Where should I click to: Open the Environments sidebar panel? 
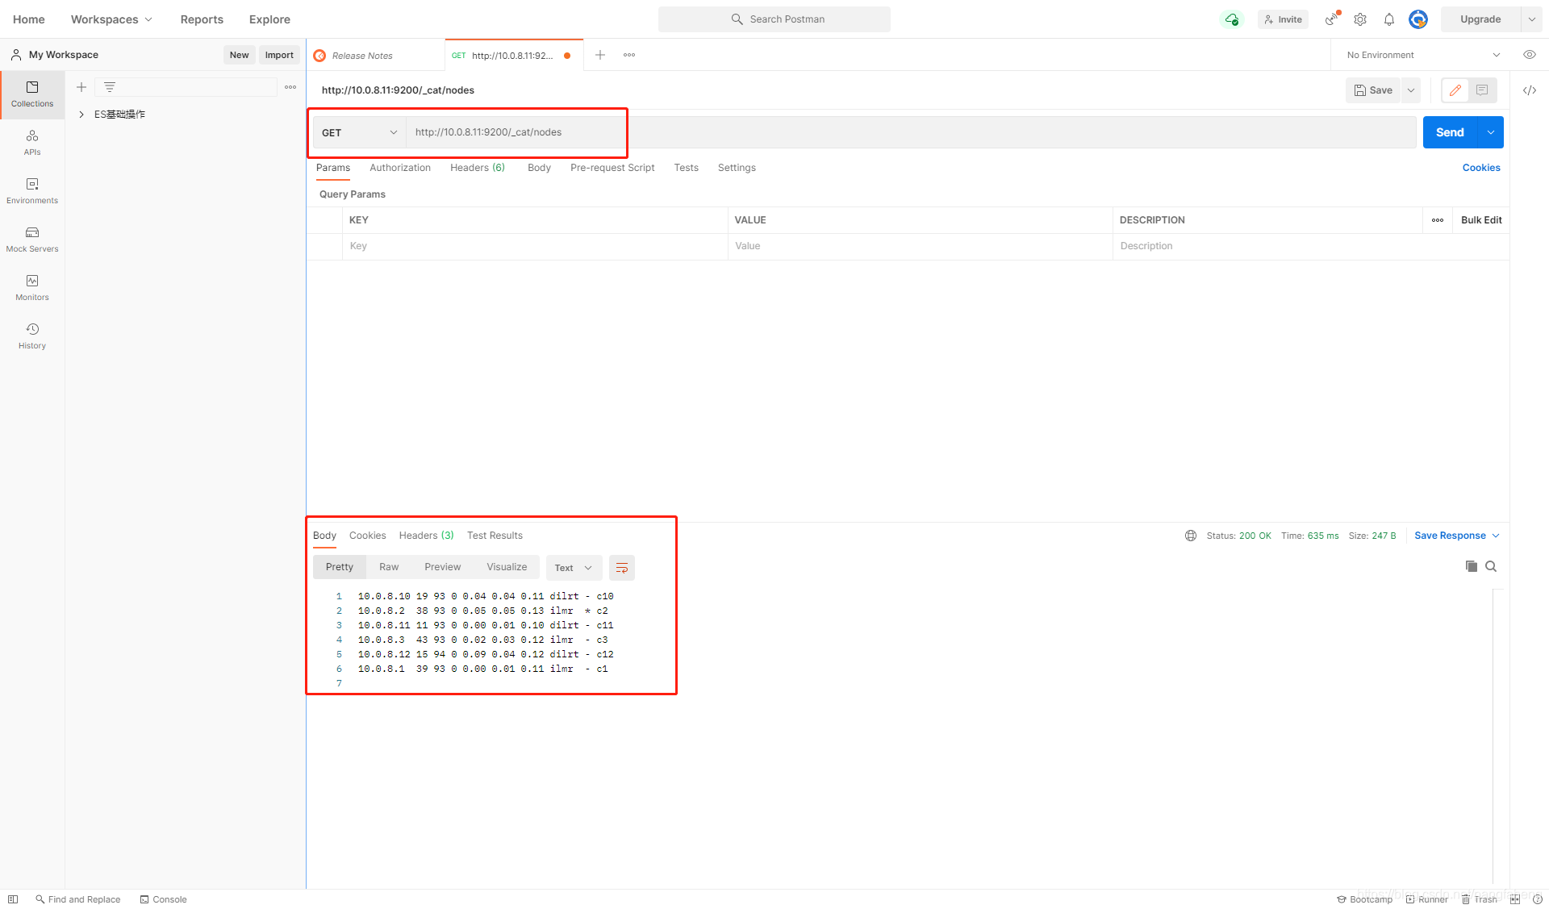tap(32, 191)
